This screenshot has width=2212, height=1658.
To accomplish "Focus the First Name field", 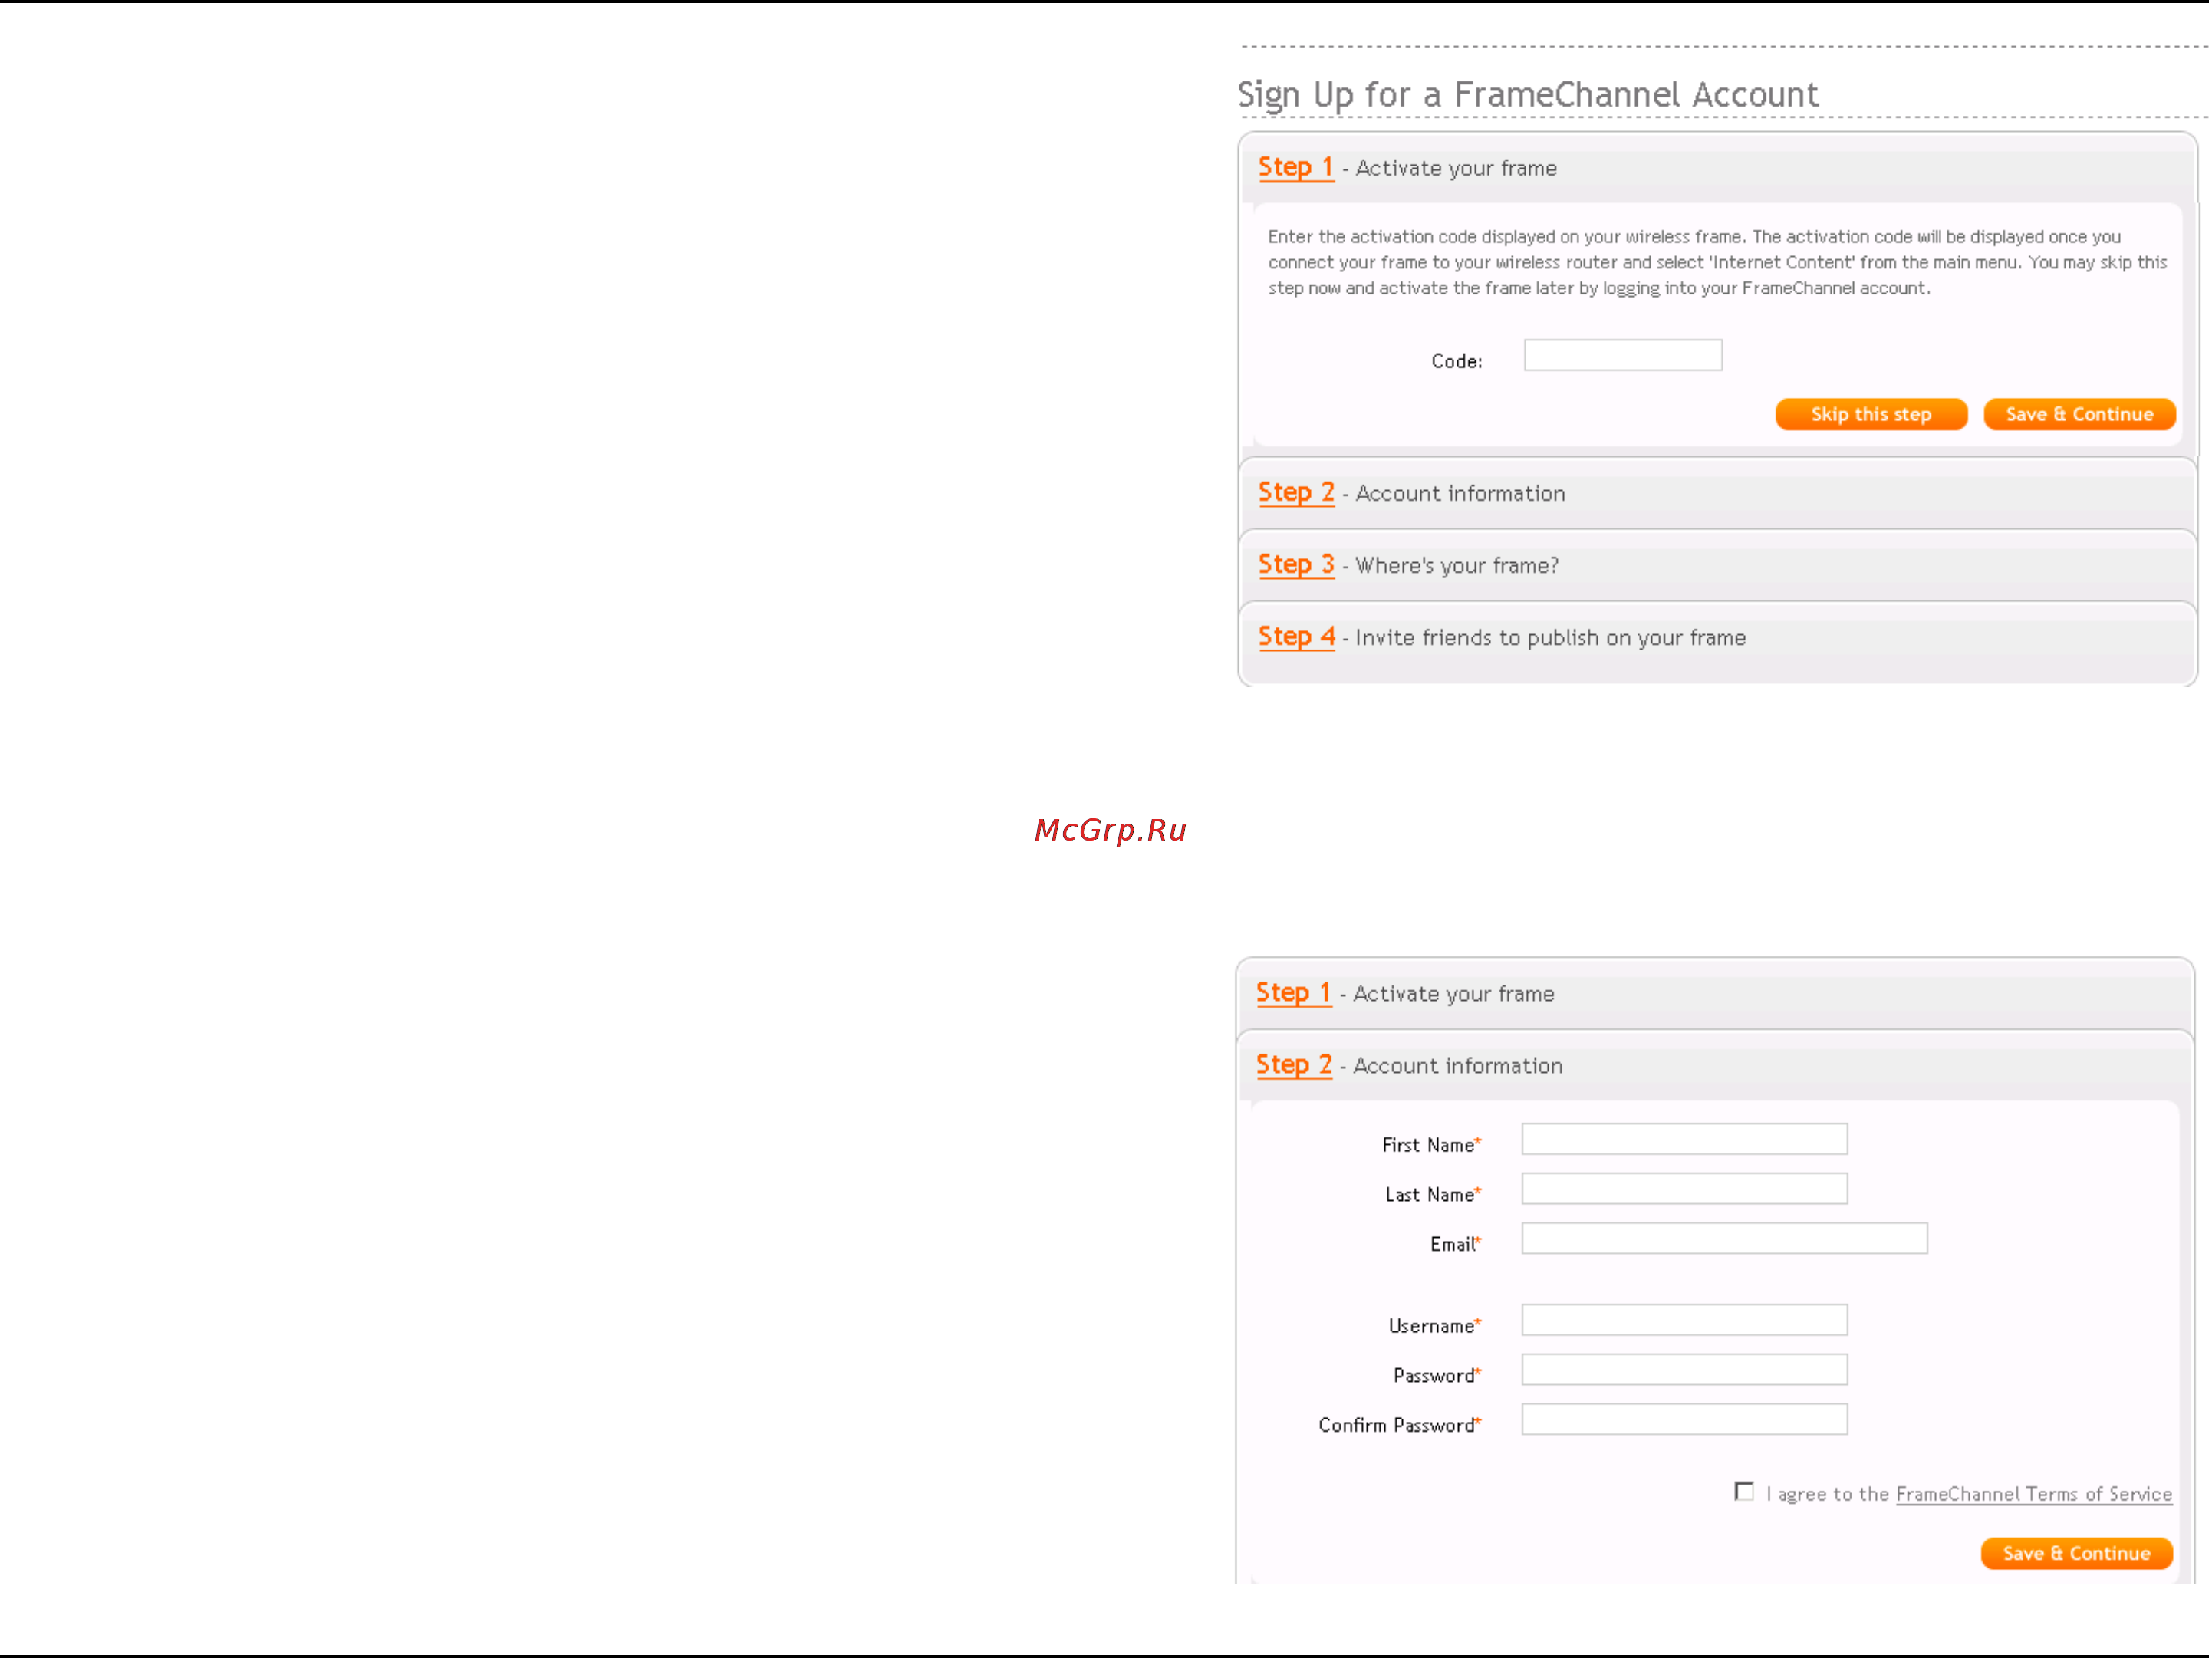I will click(x=1684, y=1139).
